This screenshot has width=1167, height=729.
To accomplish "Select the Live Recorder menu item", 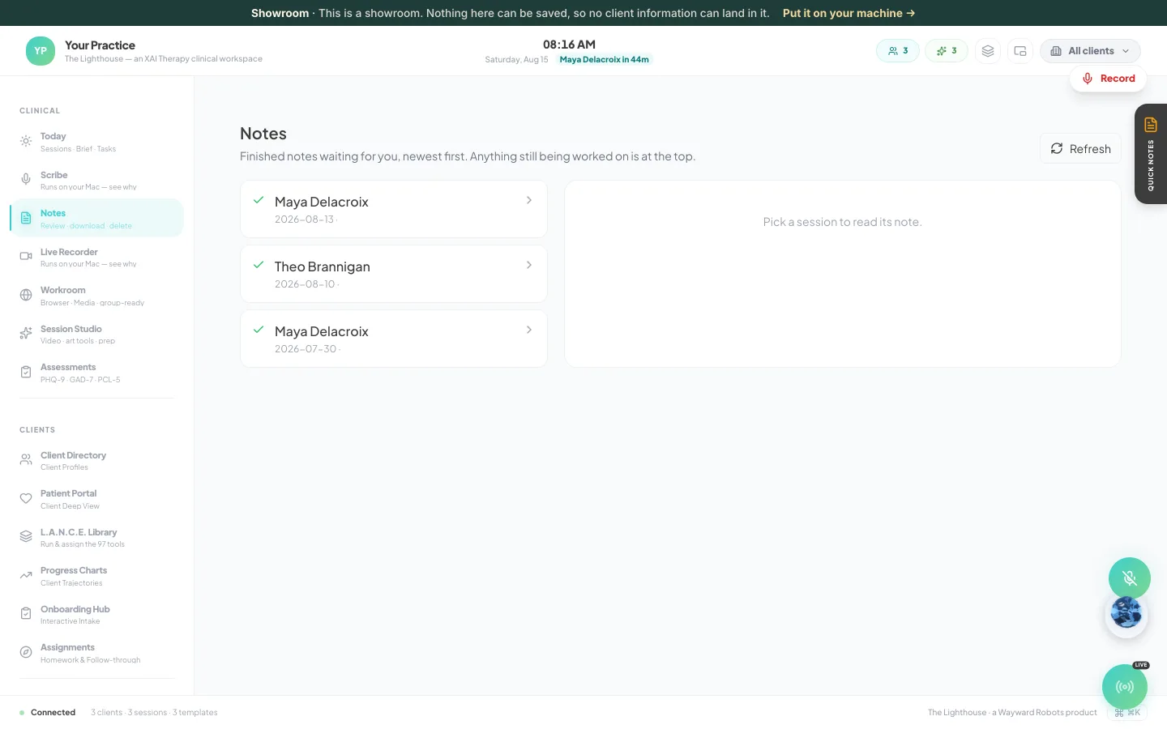I will coord(97,257).
